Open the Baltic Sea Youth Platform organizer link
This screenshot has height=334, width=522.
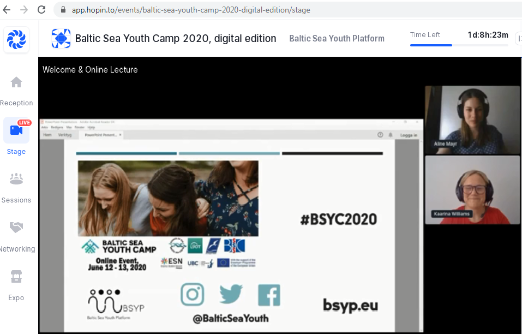tap(337, 39)
